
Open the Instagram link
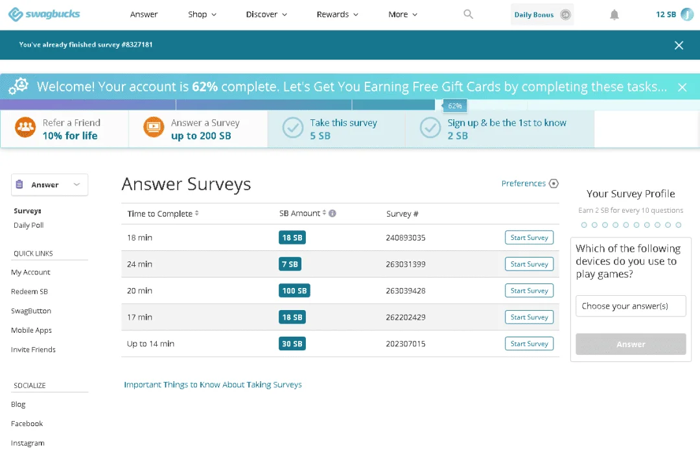28,442
